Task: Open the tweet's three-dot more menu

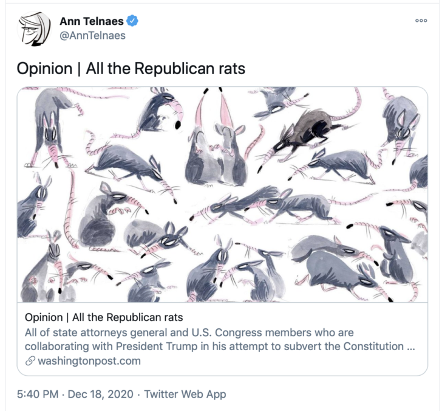Action: coord(421,21)
